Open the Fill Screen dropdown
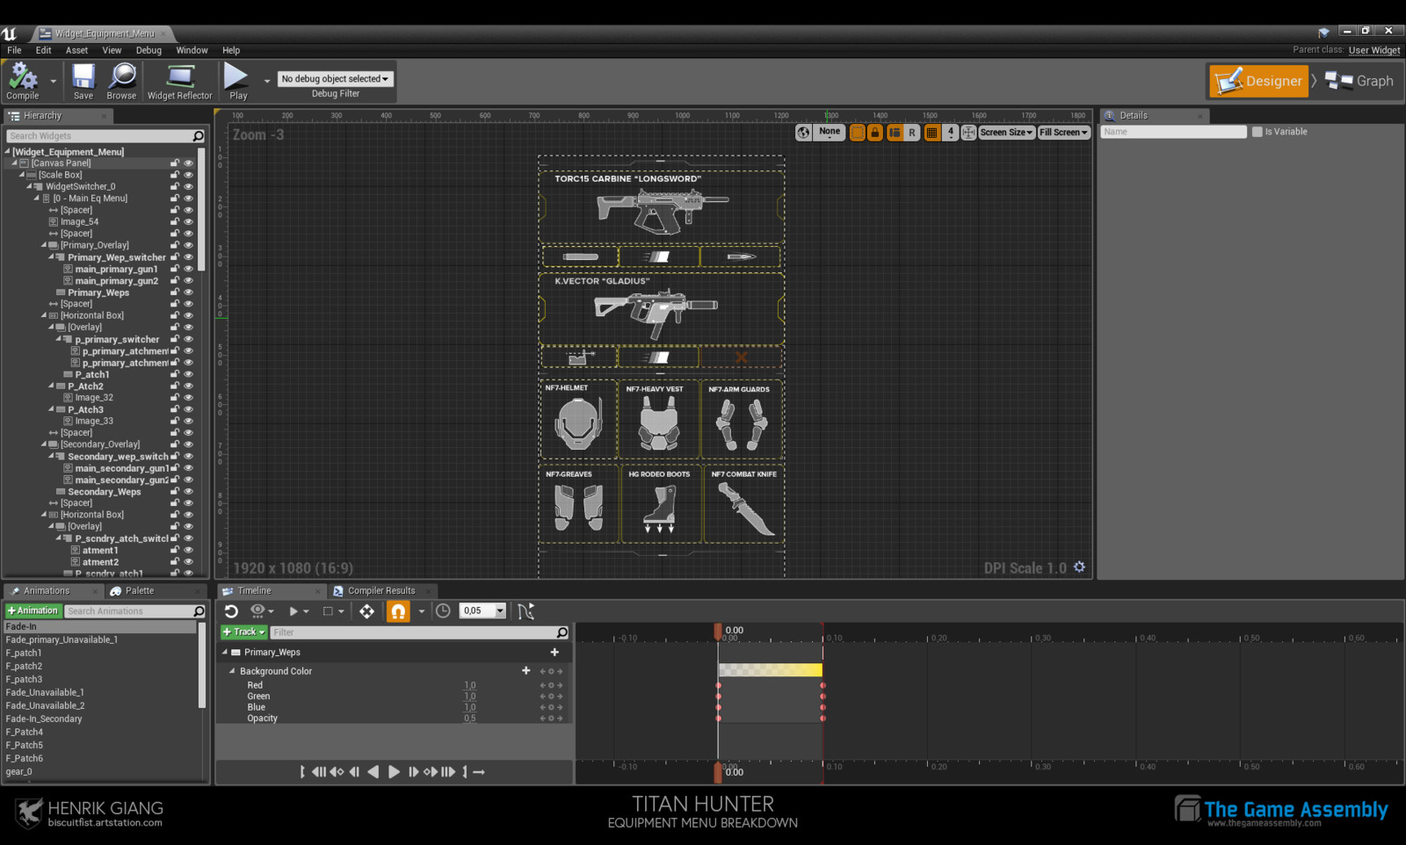This screenshot has height=845, width=1406. [x=1063, y=133]
